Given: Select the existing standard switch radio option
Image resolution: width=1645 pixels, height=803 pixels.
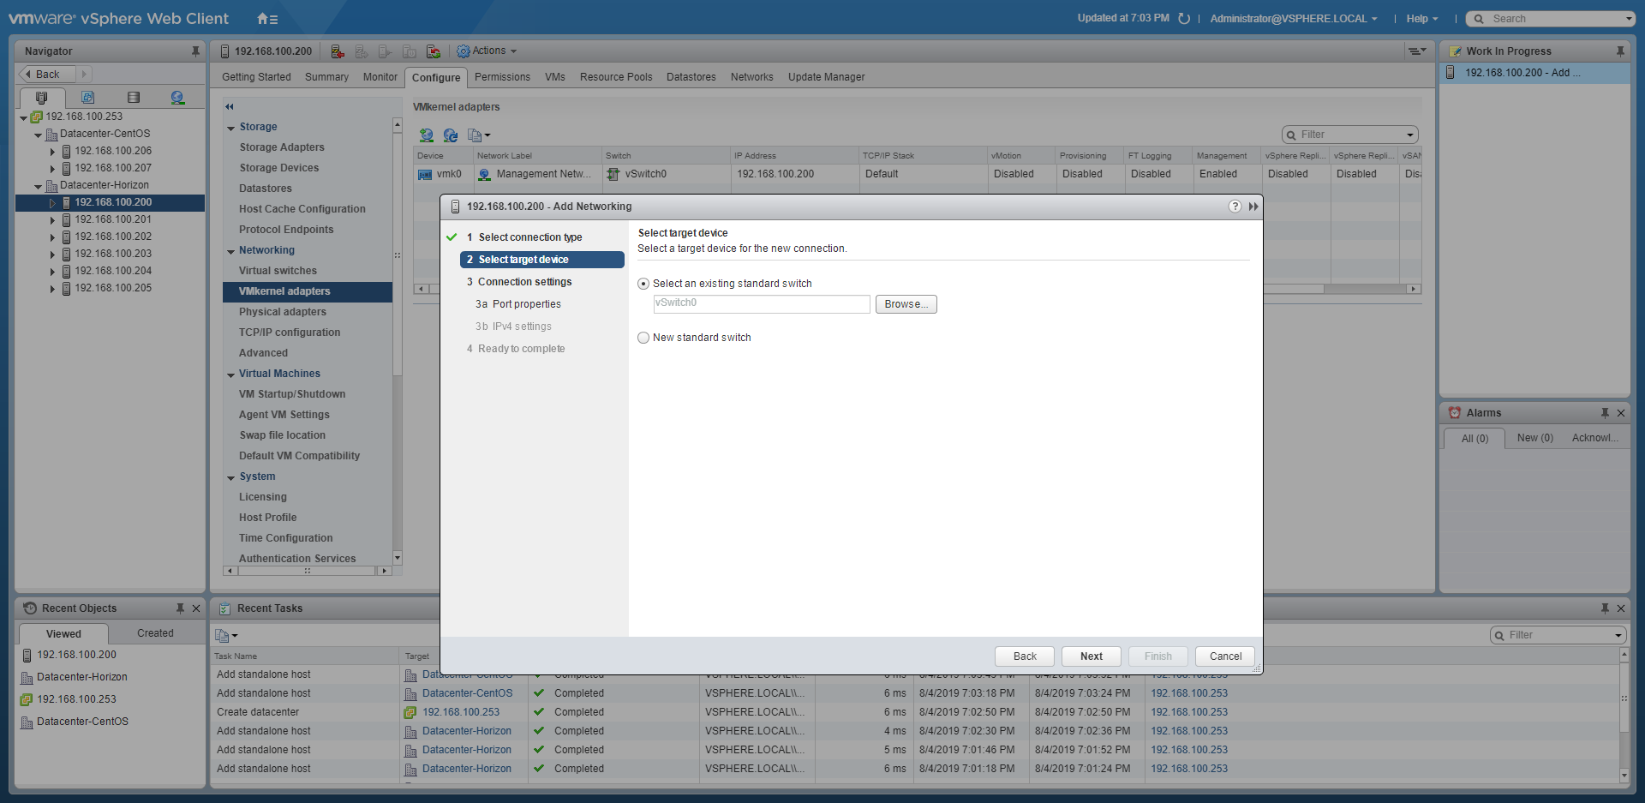Looking at the screenshot, I should 643,284.
